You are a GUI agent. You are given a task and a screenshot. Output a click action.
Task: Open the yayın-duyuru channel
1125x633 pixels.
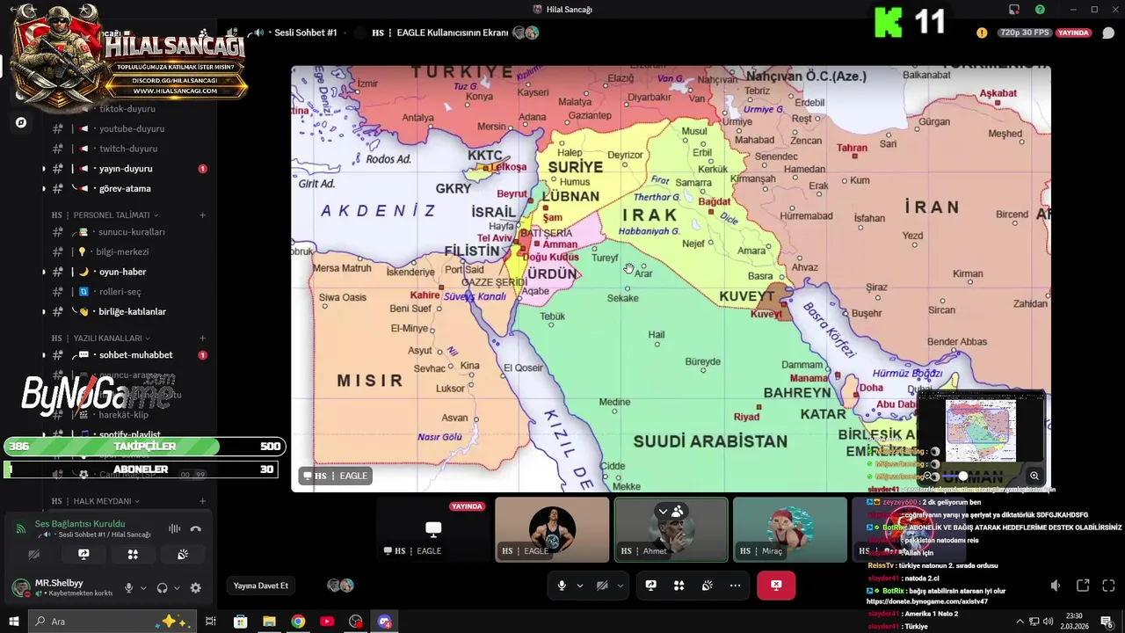click(x=126, y=169)
